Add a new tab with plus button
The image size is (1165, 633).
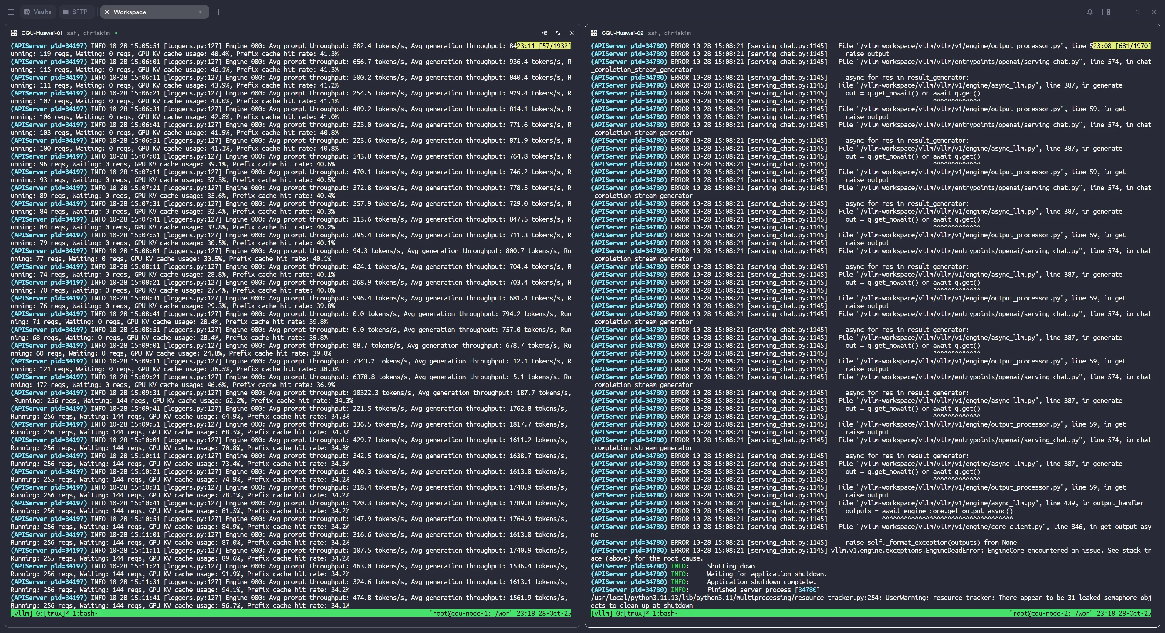point(218,12)
